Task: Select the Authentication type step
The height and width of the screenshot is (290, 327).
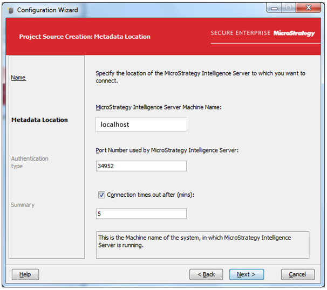Action: pos(30,162)
